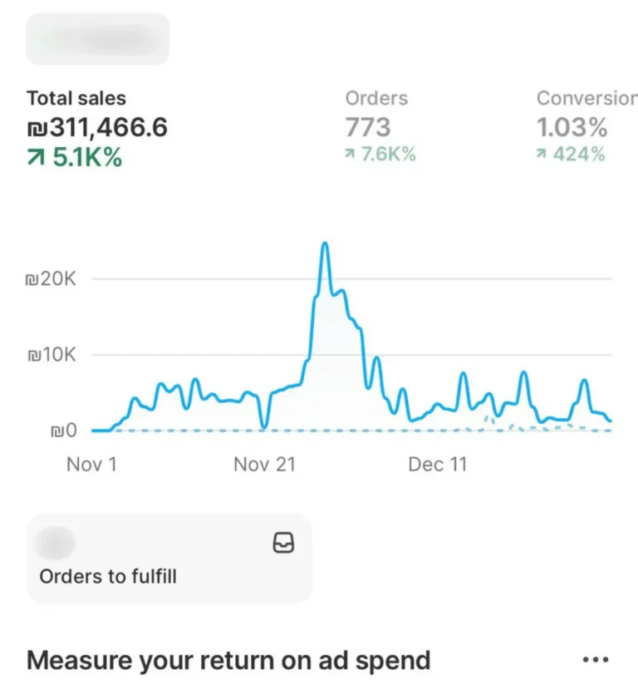Click the ₪20K axis label
Screen dimensions: 638x689
tap(52, 279)
